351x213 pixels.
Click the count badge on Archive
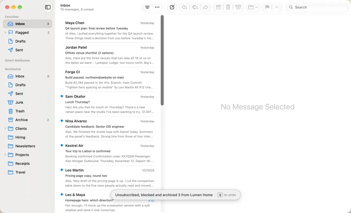[48, 120]
